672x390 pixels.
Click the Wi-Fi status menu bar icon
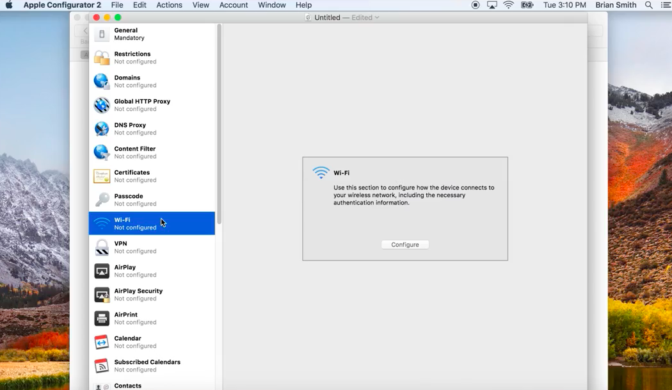pos(508,5)
